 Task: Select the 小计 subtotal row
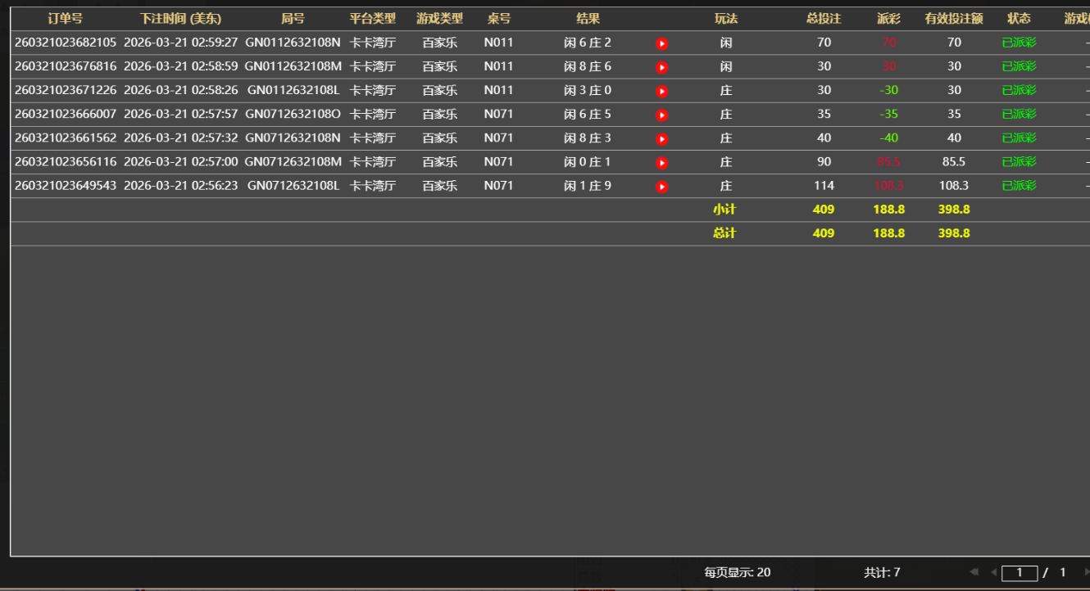pos(726,209)
